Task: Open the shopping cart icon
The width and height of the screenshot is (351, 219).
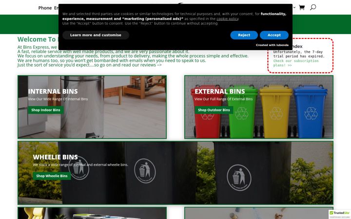Action: coord(302,8)
